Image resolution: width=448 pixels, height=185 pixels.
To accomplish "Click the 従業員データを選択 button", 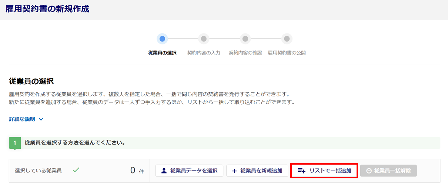I will (189, 171).
